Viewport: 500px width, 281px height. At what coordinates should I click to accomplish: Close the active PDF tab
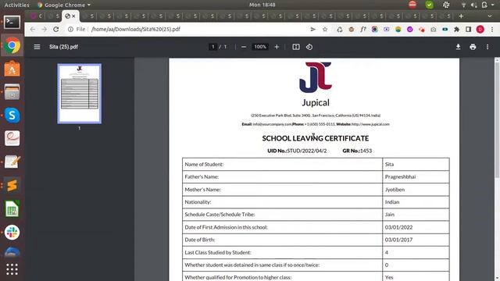73,16
